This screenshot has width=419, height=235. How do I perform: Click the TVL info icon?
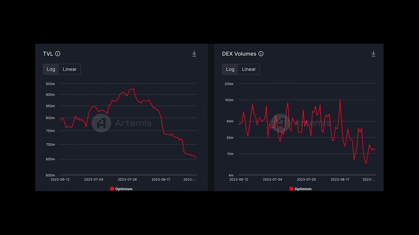[x=58, y=54]
